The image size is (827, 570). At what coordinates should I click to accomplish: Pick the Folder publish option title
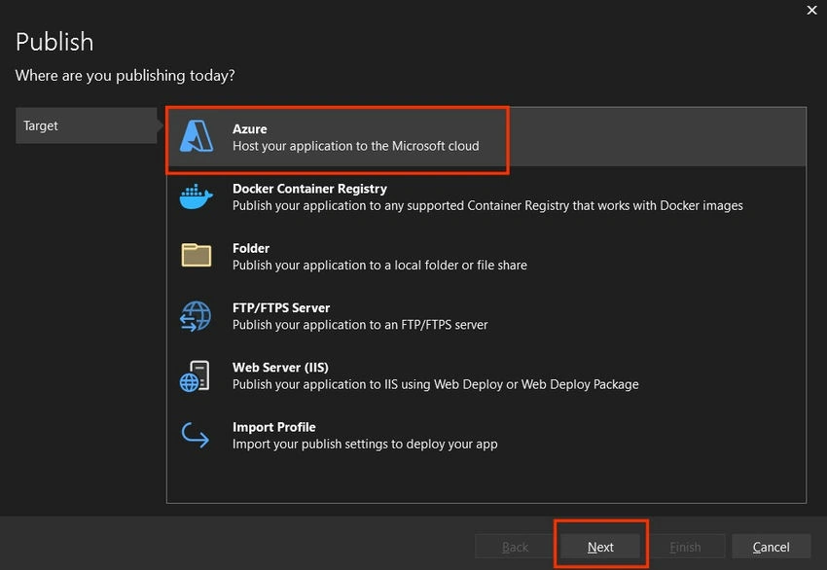(x=251, y=248)
